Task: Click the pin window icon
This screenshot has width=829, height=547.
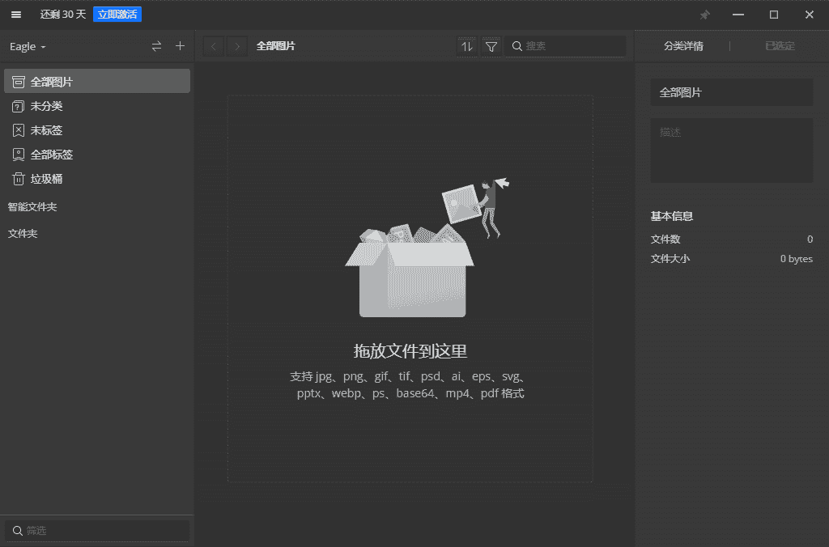Action: point(704,15)
